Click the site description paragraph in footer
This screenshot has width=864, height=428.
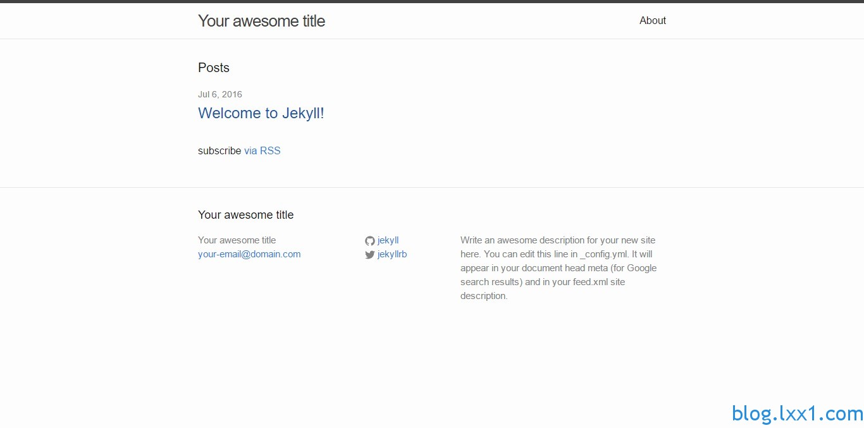coord(559,268)
